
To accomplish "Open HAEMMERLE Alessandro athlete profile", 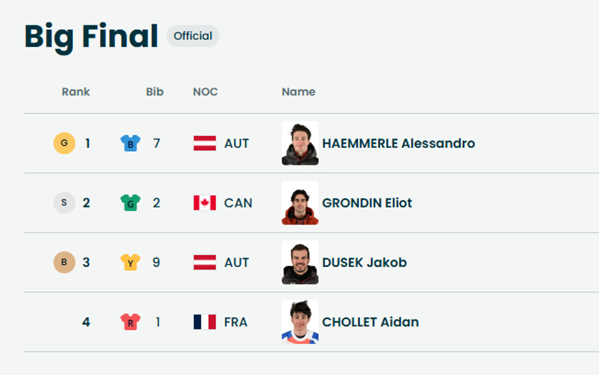I will tap(398, 144).
